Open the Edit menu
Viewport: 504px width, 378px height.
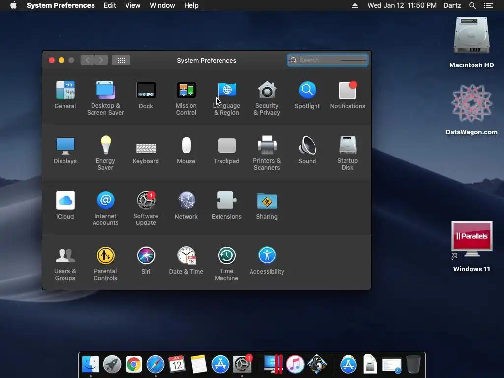click(110, 5)
